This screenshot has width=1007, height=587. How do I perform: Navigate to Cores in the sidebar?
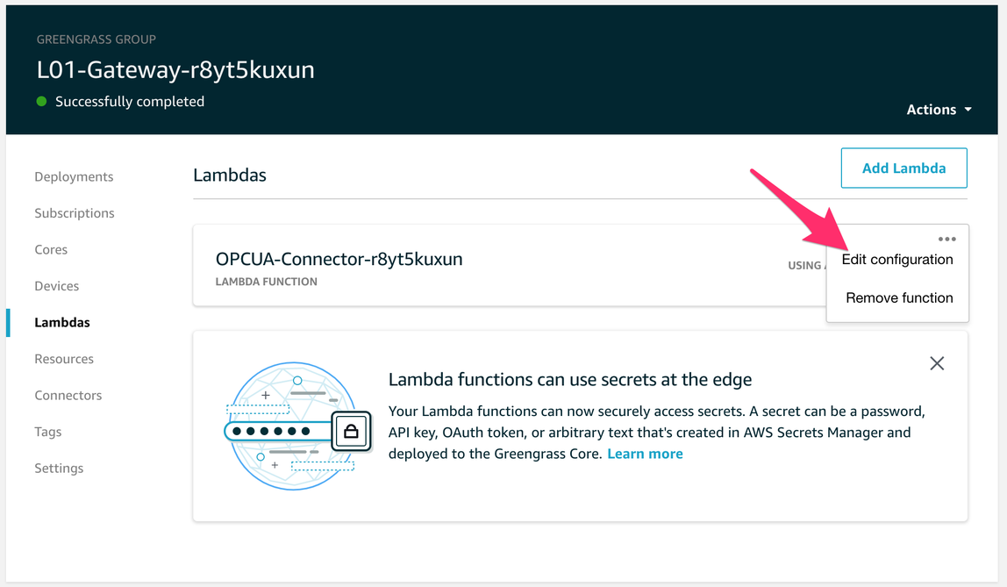[x=51, y=249]
